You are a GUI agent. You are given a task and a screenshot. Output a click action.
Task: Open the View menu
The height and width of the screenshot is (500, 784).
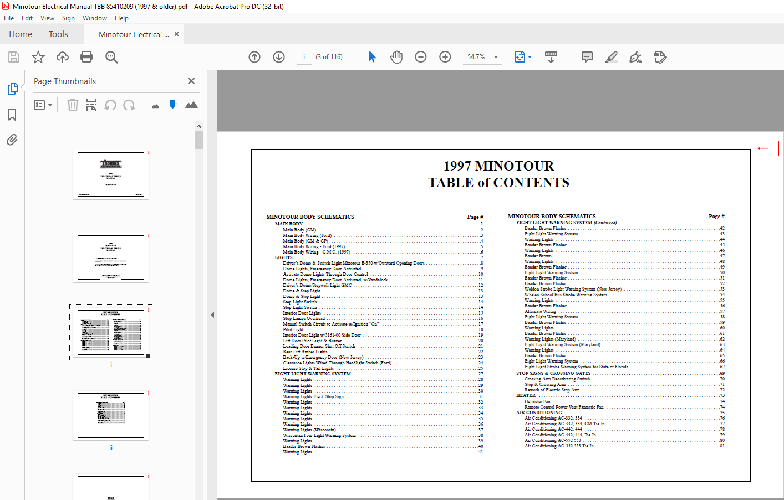tap(48, 18)
